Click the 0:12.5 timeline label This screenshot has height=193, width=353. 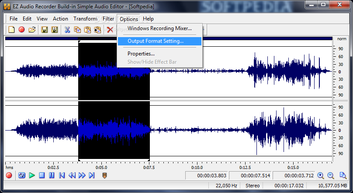coord(245,168)
